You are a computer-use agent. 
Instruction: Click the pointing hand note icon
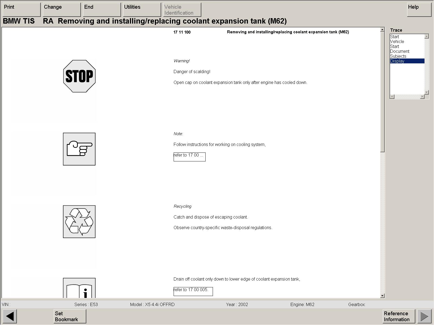click(79, 149)
